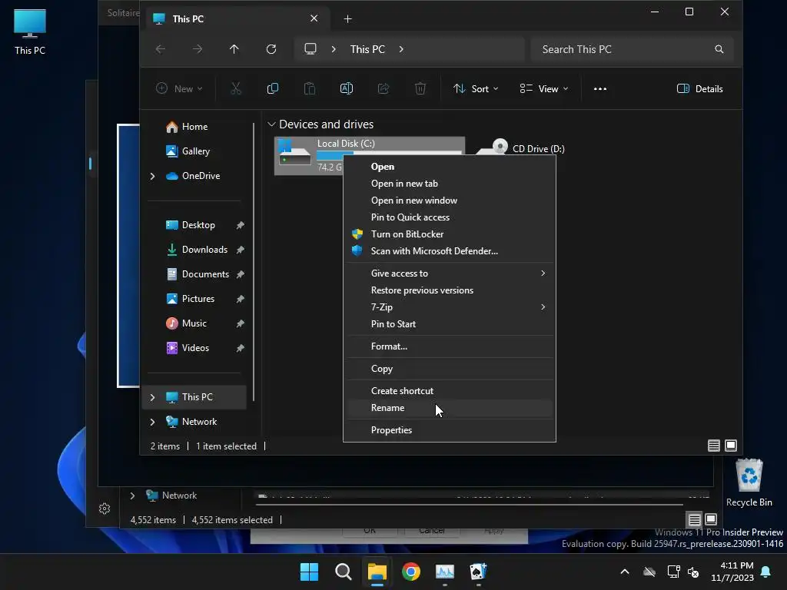Click the settings gear in background window
This screenshot has width=787, height=590.
coord(105,509)
